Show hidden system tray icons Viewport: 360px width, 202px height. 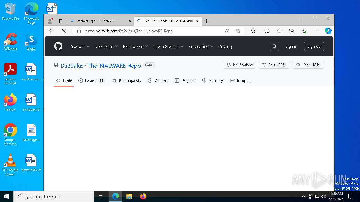[x=303, y=196]
